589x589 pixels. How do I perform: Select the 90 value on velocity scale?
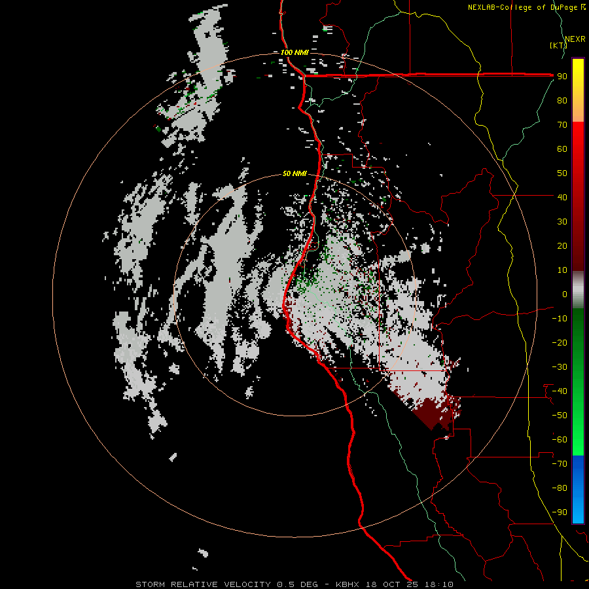[562, 77]
